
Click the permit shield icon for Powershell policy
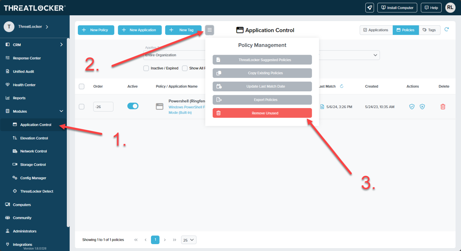[412, 107]
